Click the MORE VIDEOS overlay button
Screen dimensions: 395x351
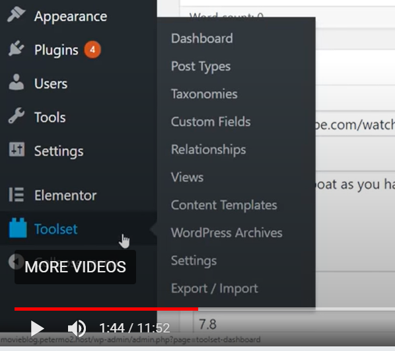point(75,267)
